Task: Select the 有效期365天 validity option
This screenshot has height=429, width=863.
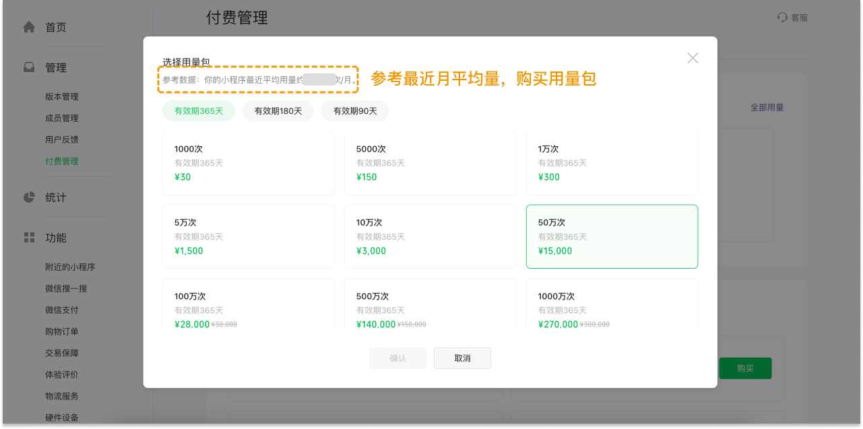Action: [199, 111]
